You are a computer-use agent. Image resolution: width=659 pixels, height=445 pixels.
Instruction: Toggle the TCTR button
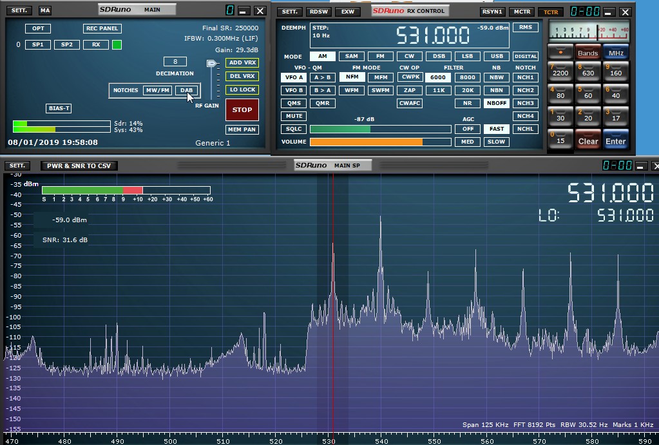click(551, 12)
